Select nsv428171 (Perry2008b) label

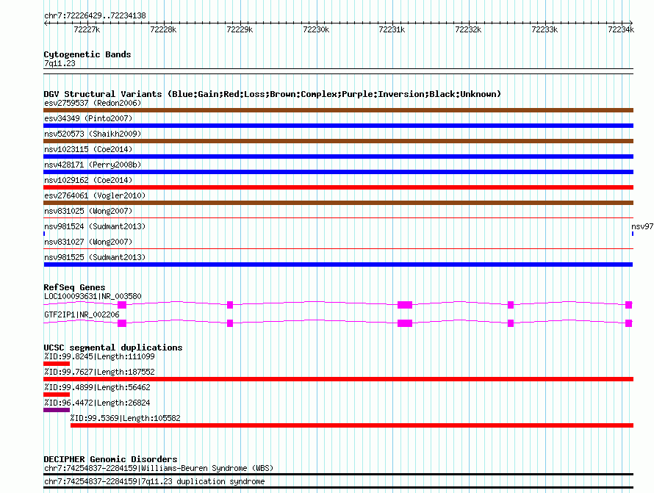93,165
